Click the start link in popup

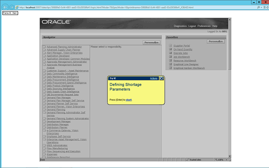coord(129,100)
